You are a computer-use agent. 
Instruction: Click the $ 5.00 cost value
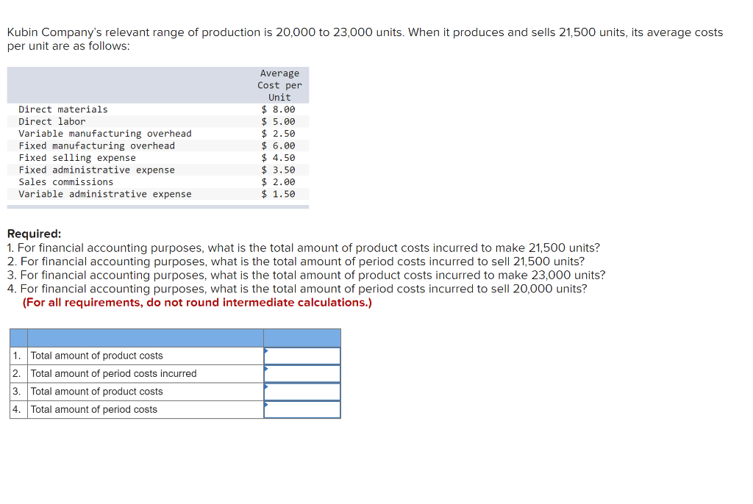pyautogui.click(x=279, y=121)
